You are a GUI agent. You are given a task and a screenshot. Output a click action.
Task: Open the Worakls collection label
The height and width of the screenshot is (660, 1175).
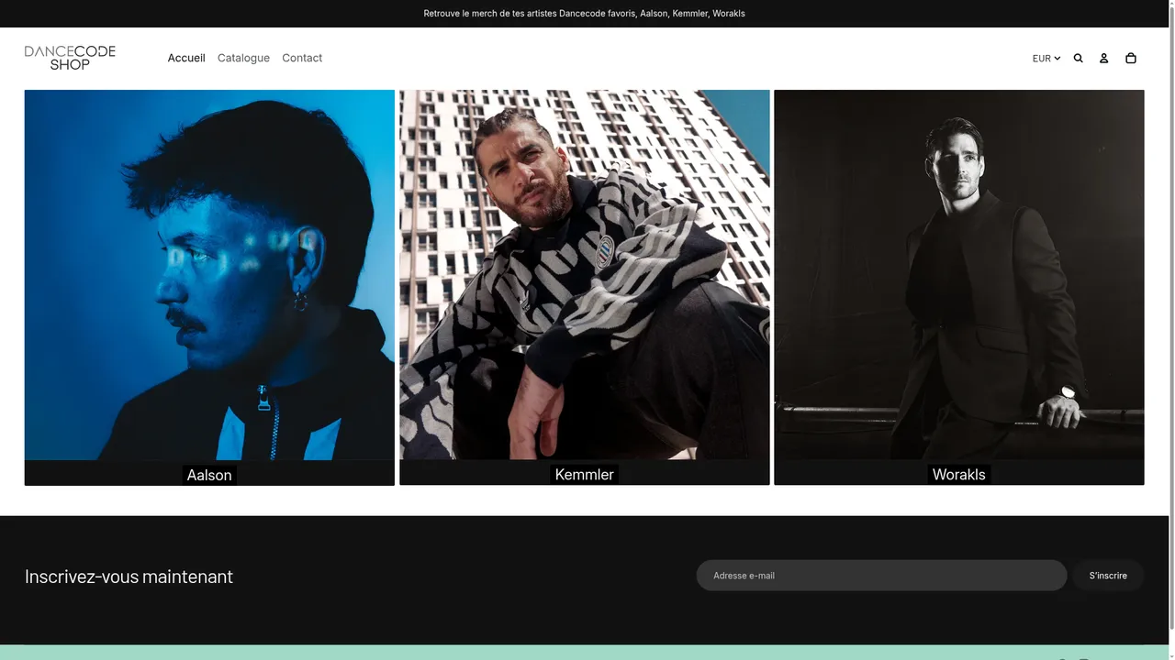(x=958, y=475)
